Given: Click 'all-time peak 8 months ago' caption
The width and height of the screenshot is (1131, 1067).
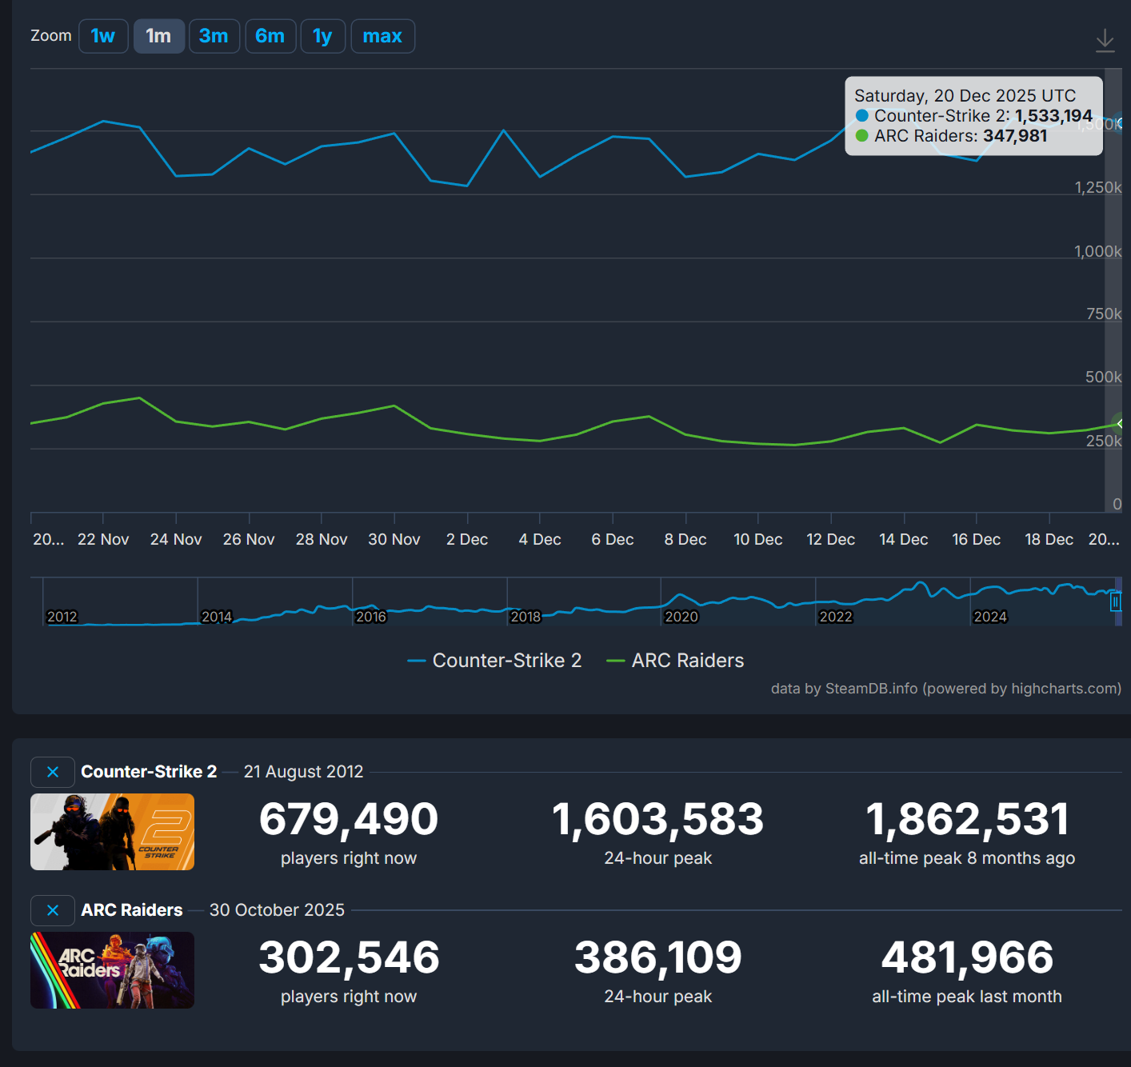Looking at the screenshot, I should click(967, 858).
